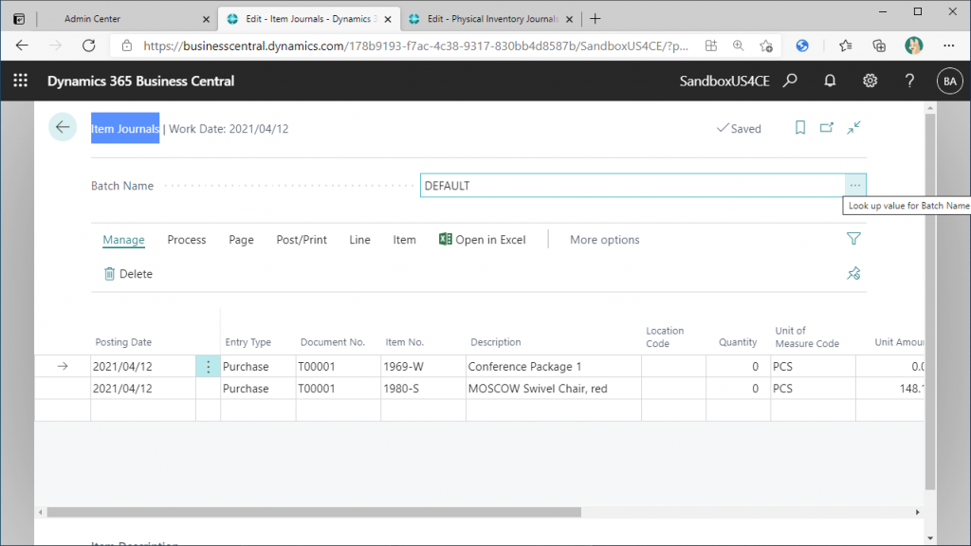Toggle the filter pane funnel icon

tap(854, 239)
